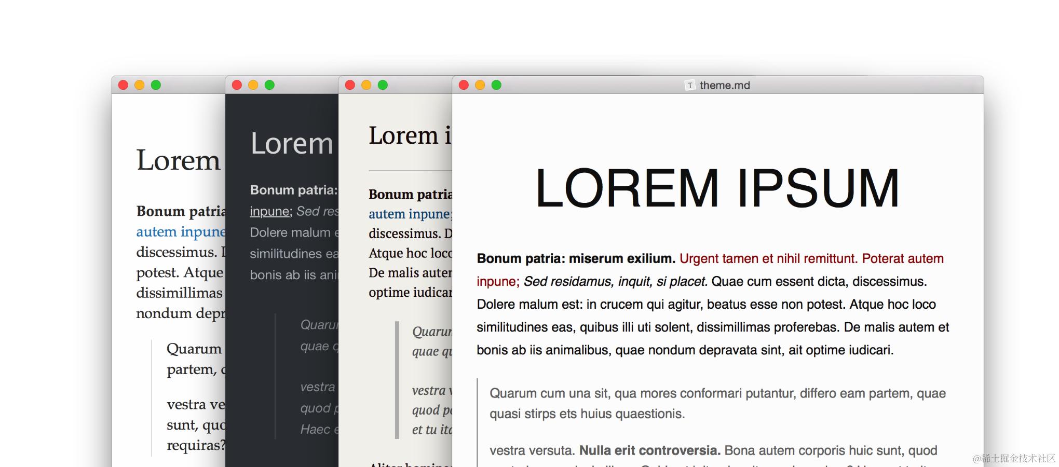1059x467 pixels.
Task: Click the 'Lorem' heading in leftmost window
Action: click(179, 160)
